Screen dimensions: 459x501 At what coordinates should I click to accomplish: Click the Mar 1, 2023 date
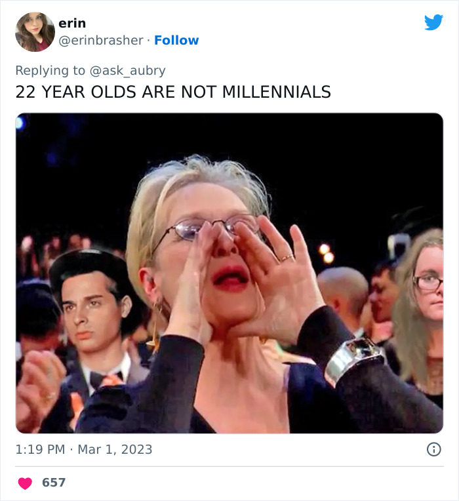(x=115, y=449)
